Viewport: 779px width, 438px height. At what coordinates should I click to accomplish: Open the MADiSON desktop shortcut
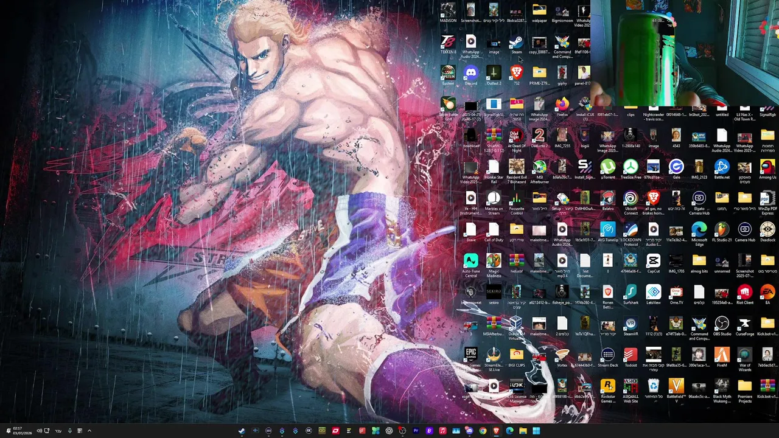[x=448, y=13]
